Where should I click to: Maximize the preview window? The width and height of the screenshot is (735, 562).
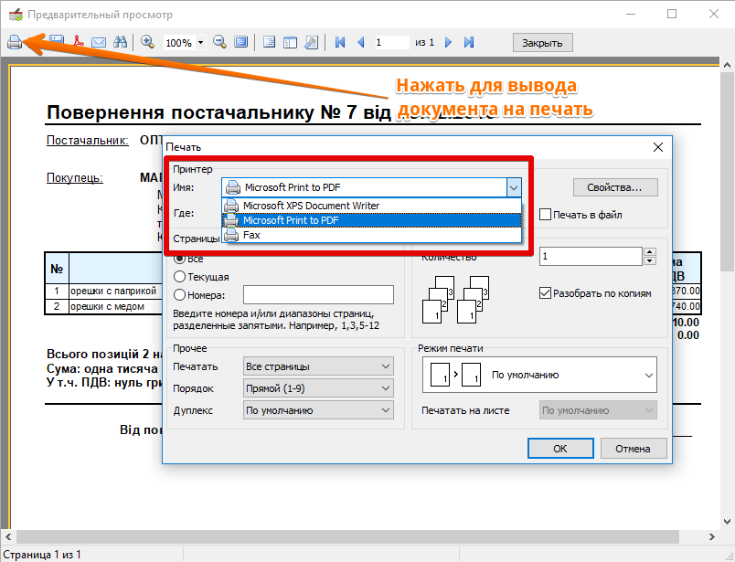coord(672,14)
